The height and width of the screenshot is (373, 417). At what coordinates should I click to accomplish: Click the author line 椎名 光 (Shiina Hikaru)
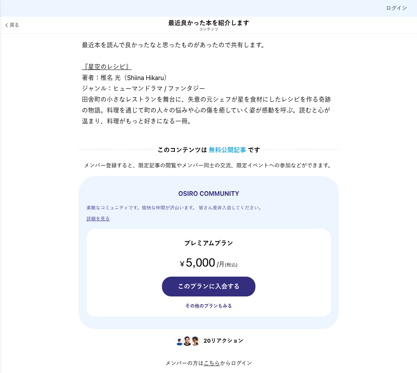click(x=125, y=77)
